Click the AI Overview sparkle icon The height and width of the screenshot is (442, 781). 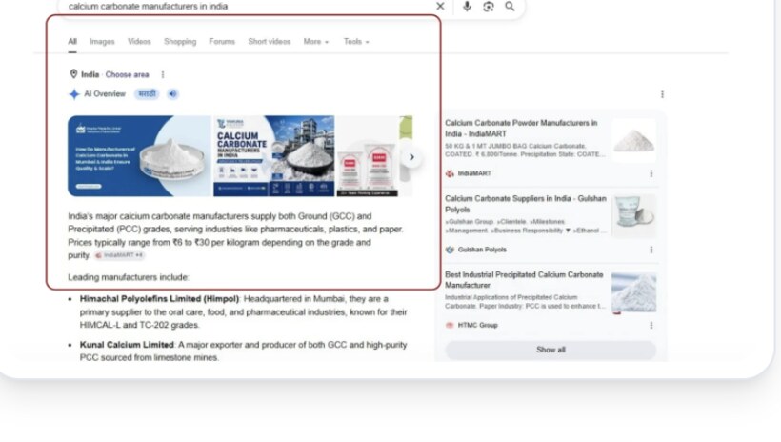click(74, 94)
